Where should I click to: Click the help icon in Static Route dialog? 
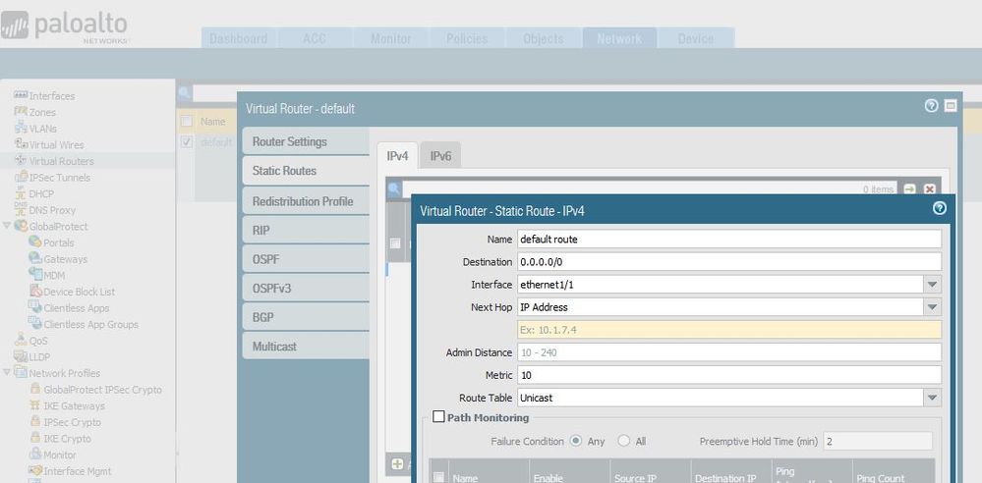(x=939, y=208)
